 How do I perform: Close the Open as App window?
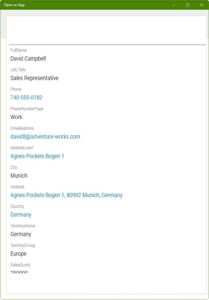(x=202, y=5)
